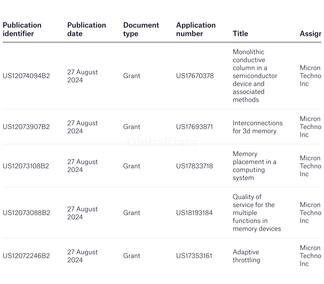The width and height of the screenshot is (324, 284).
Task: Click application number US17693871
Action: coord(194,127)
